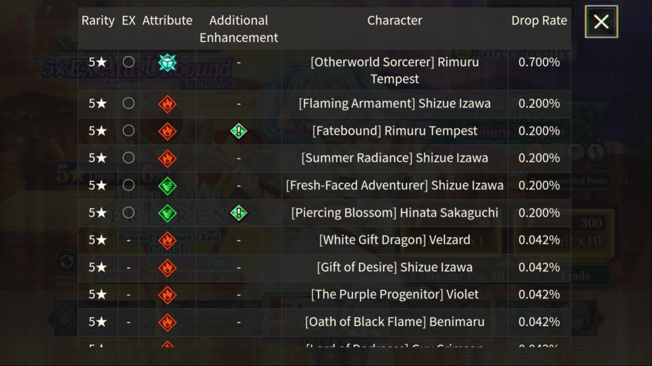
Task: Tap EX circle for Fatebound Rimuru Tempest
Action: tap(129, 130)
